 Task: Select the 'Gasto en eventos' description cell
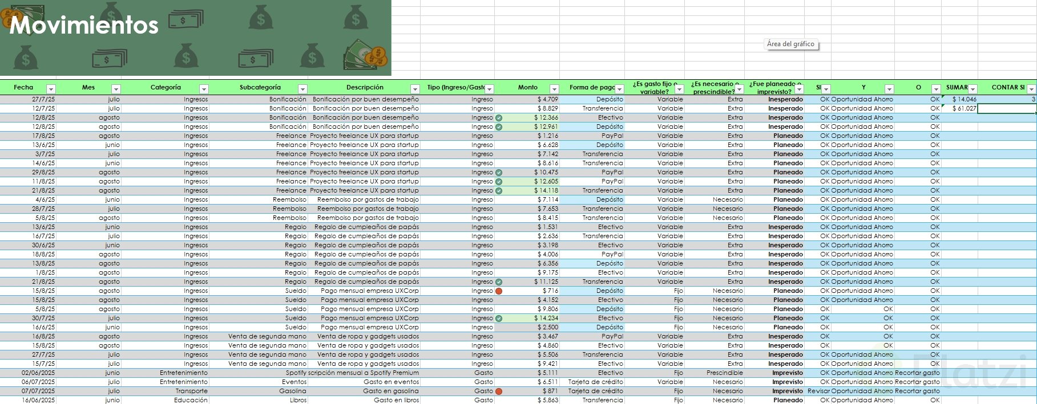(364, 382)
